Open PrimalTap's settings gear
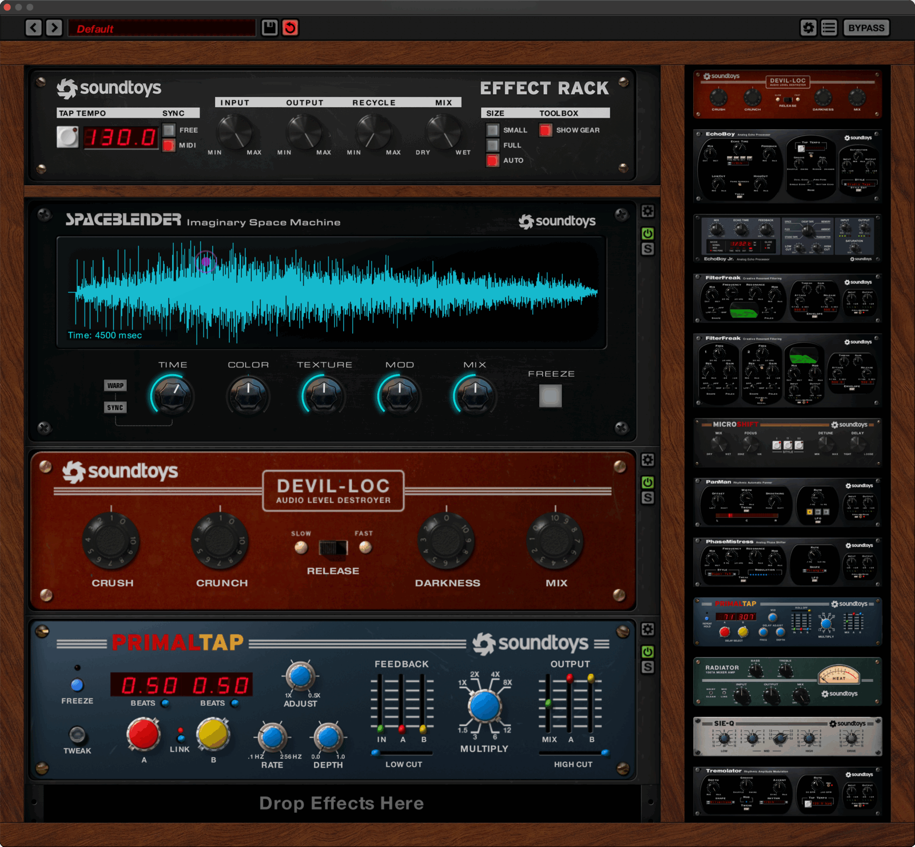The height and width of the screenshot is (847, 915). pos(647,629)
